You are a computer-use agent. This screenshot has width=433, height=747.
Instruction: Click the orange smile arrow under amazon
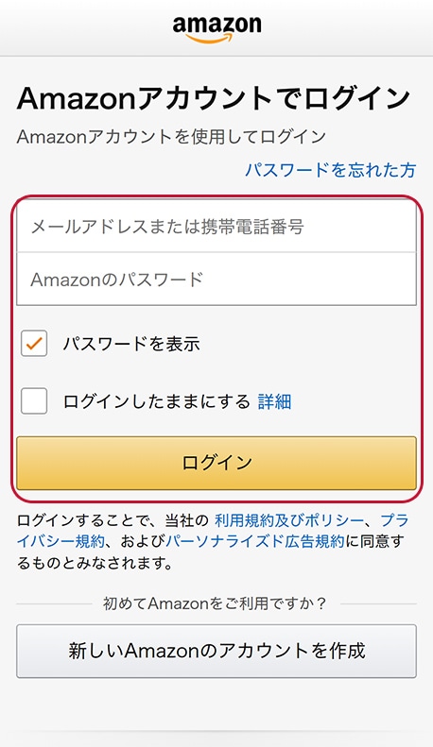click(x=208, y=38)
